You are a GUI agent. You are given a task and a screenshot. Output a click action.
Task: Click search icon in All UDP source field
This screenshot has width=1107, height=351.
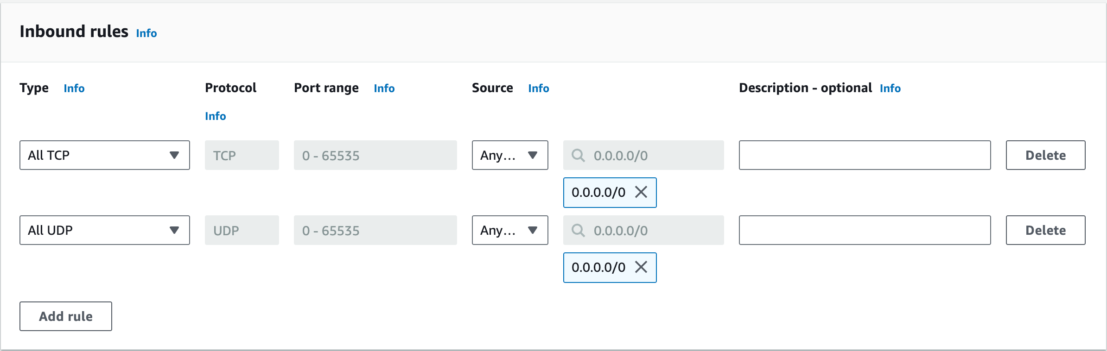tap(578, 230)
